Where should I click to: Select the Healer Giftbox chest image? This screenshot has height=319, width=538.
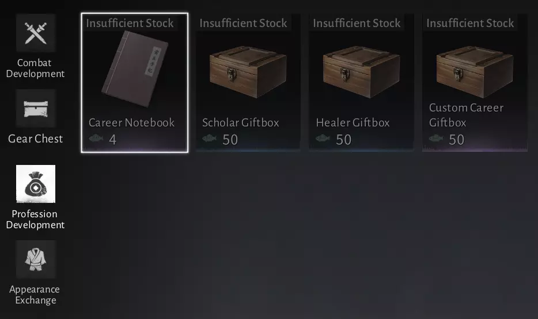coord(361,72)
